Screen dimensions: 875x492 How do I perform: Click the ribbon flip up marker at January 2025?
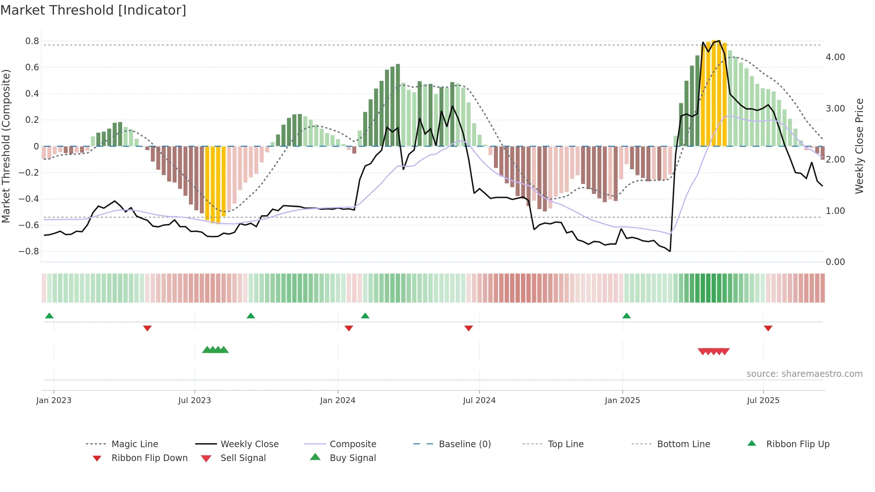tap(626, 316)
